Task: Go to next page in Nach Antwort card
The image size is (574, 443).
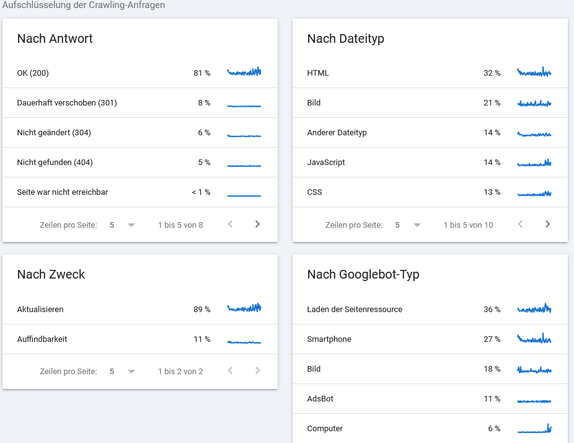Action: tap(257, 224)
